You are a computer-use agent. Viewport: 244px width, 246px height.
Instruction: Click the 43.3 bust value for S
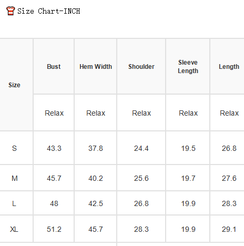pos(54,148)
